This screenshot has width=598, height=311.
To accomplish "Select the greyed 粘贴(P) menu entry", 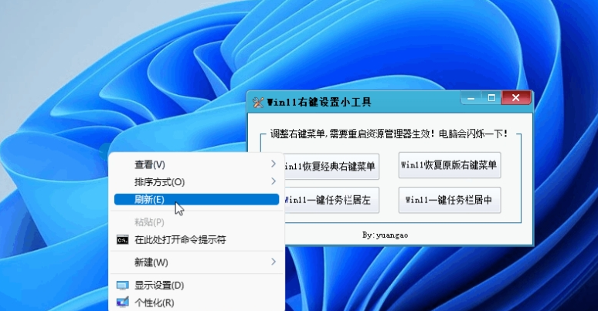I will tap(196, 221).
